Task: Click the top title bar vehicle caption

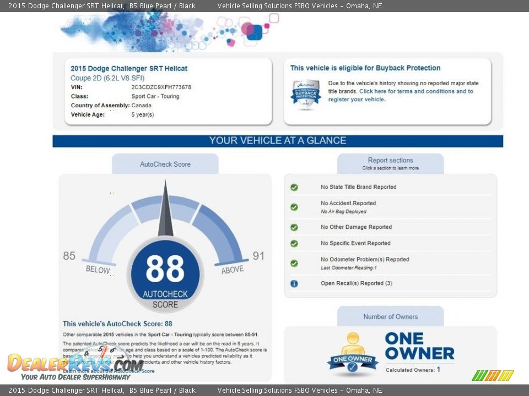Action: [102, 5]
